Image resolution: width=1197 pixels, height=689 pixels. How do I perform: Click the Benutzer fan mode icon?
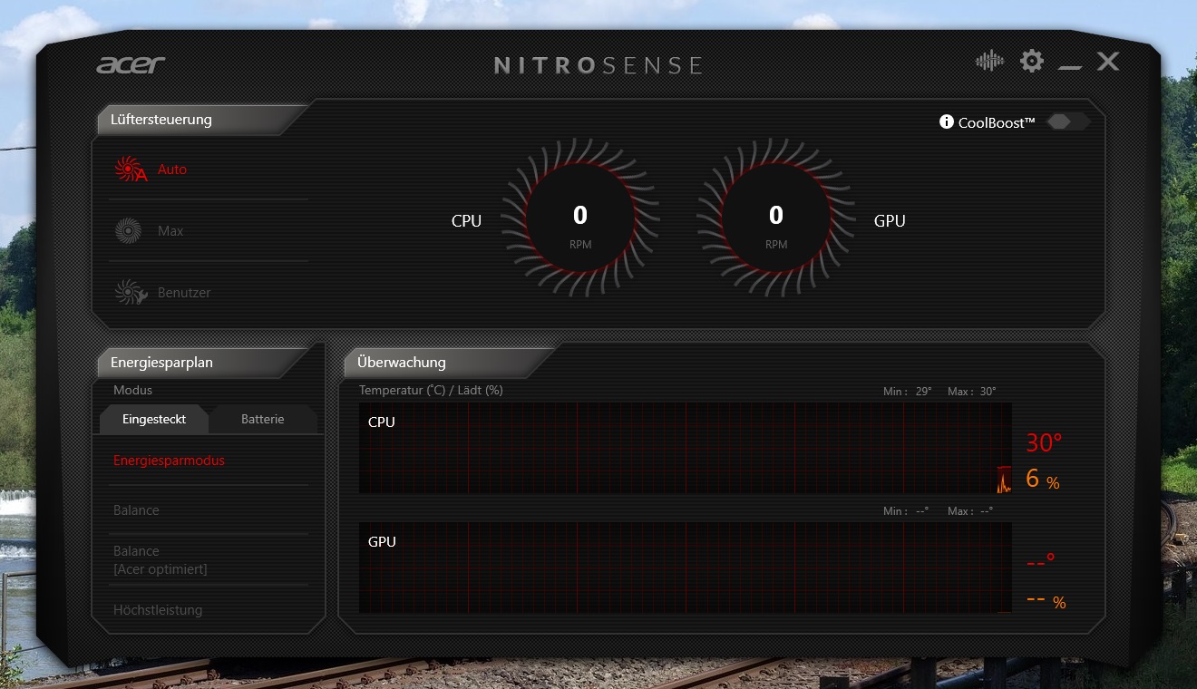point(131,293)
